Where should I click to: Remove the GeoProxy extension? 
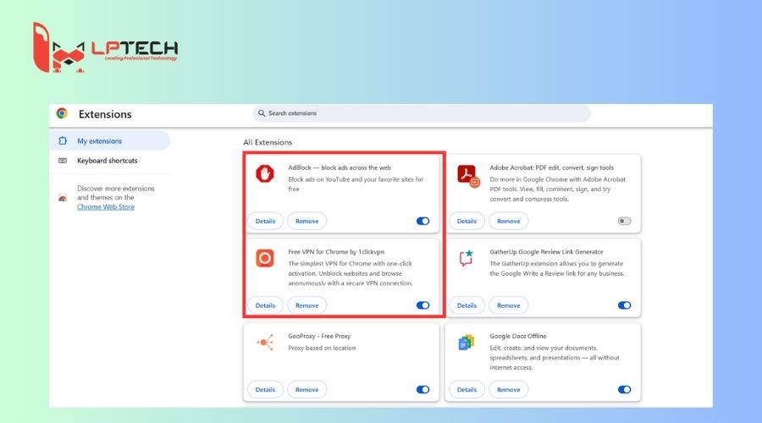307,389
